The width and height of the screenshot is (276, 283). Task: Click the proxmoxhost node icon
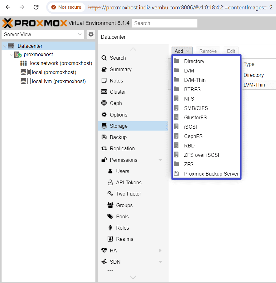pos(18,54)
